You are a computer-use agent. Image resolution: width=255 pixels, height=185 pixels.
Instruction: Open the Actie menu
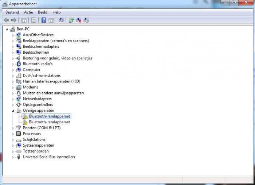click(x=28, y=12)
